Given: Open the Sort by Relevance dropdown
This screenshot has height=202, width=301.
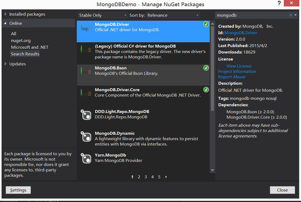Looking at the screenshot, I should tap(173, 15).
